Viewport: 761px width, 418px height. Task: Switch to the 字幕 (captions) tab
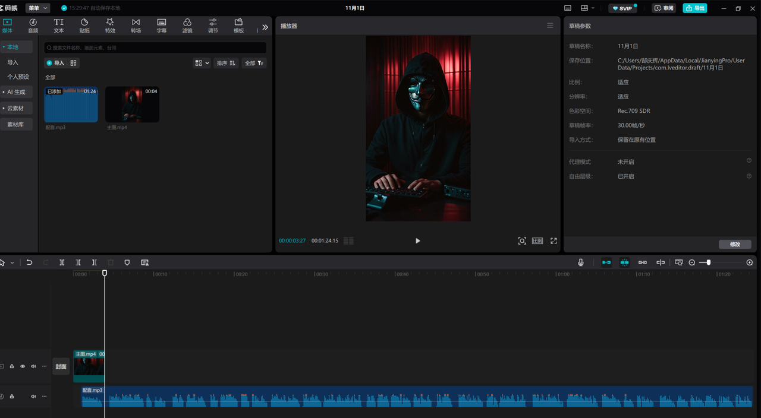(161, 26)
